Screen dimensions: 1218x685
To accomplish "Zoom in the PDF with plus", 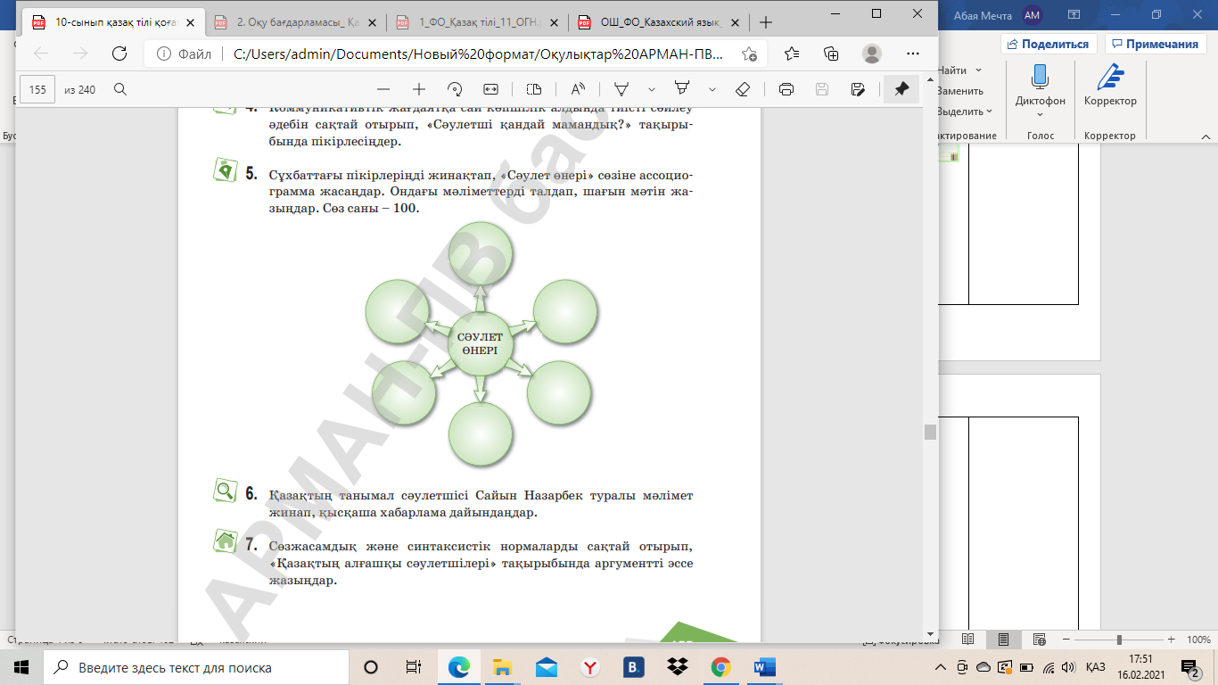I will tap(419, 89).
